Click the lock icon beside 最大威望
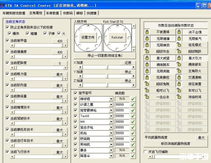Viewport: 211px width, 163px height. tap(147, 58)
